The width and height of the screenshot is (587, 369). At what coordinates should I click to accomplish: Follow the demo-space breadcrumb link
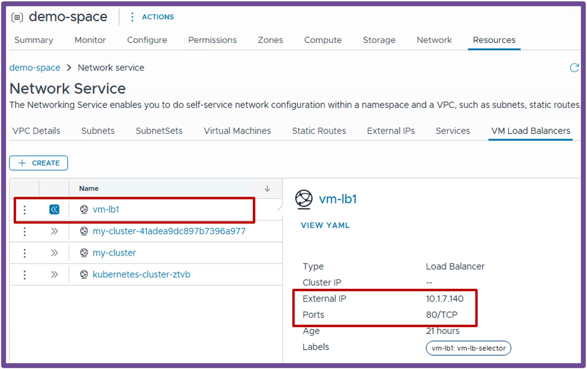click(35, 68)
